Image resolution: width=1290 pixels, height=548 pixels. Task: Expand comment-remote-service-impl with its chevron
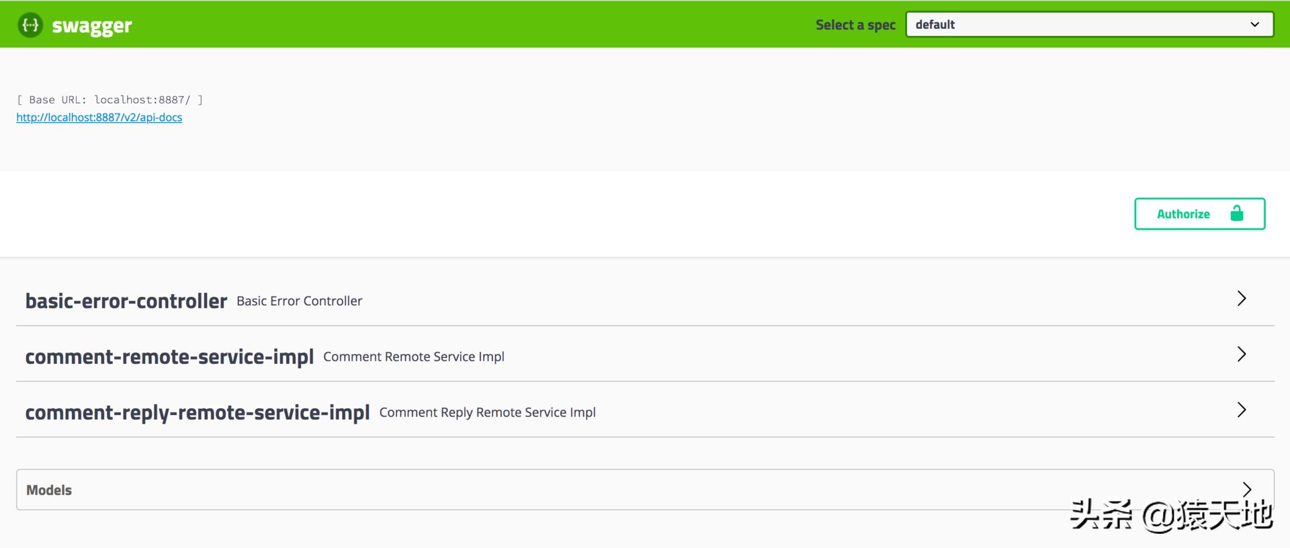(1242, 355)
